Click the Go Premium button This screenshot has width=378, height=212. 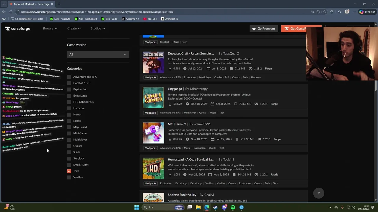(263, 29)
